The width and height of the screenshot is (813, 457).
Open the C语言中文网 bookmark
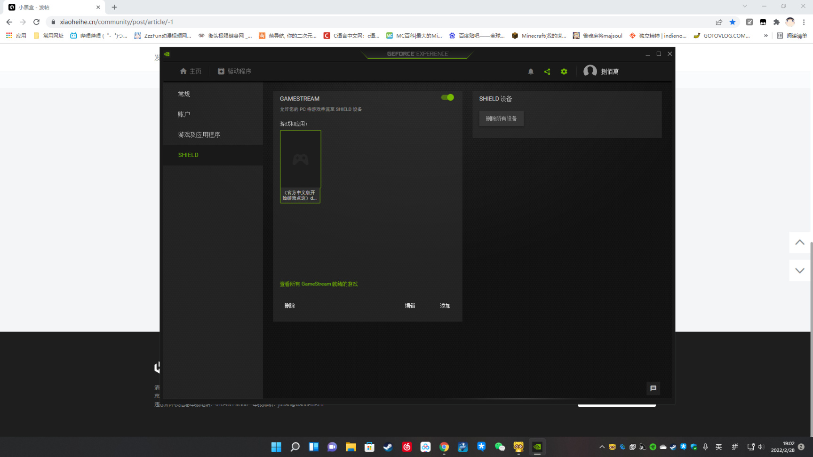tap(351, 36)
